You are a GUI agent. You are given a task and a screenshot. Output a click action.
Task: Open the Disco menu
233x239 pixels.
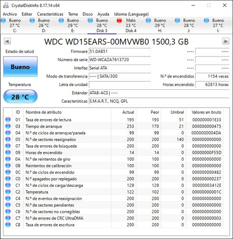88,14
